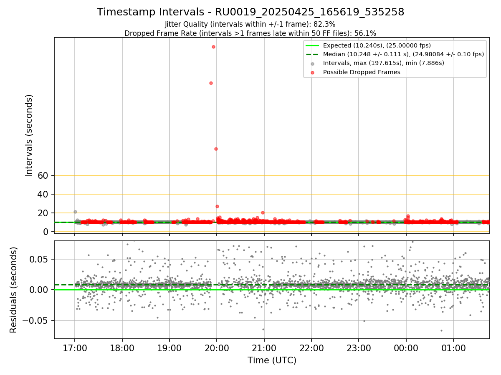Screen dimensions: 501x375
Task: Click the solid green line sample in legend
Action: [x=312, y=45]
